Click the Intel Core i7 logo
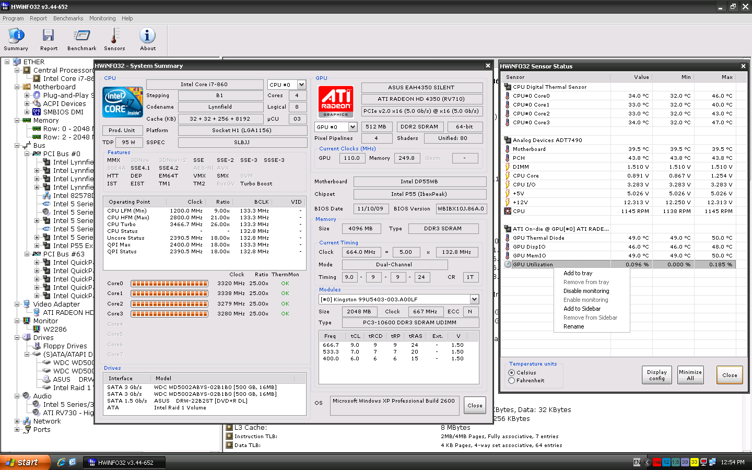752x470 pixels. [x=123, y=102]
